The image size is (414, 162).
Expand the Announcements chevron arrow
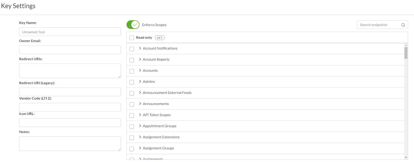coord(140,104)
